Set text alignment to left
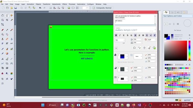Screen dimensions: 193x108 [x=131, y=35]
